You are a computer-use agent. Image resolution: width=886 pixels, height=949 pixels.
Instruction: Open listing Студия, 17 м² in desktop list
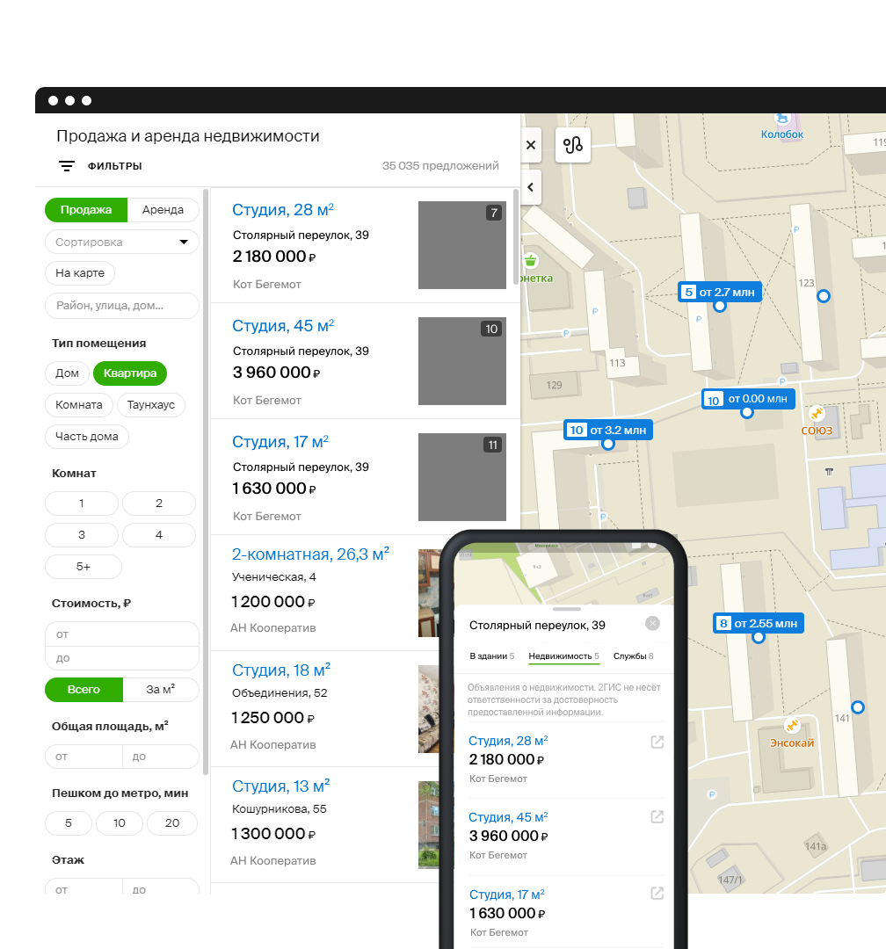click(x=280, y=442)
